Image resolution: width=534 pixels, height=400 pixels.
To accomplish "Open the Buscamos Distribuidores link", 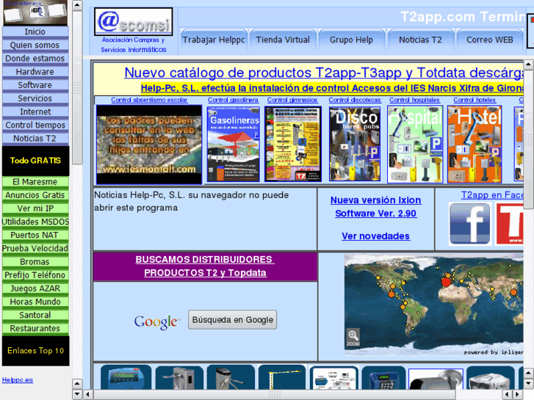I will [x=205, y=266].
